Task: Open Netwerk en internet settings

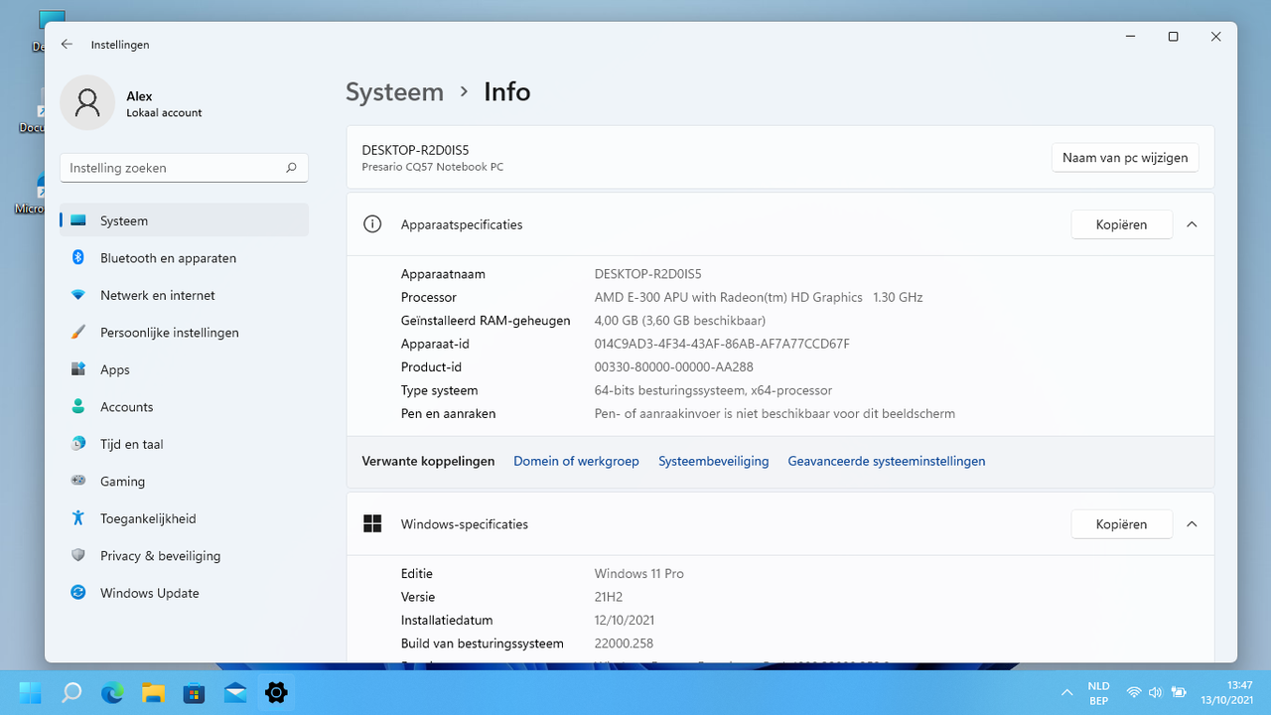Action: [184, 295]
